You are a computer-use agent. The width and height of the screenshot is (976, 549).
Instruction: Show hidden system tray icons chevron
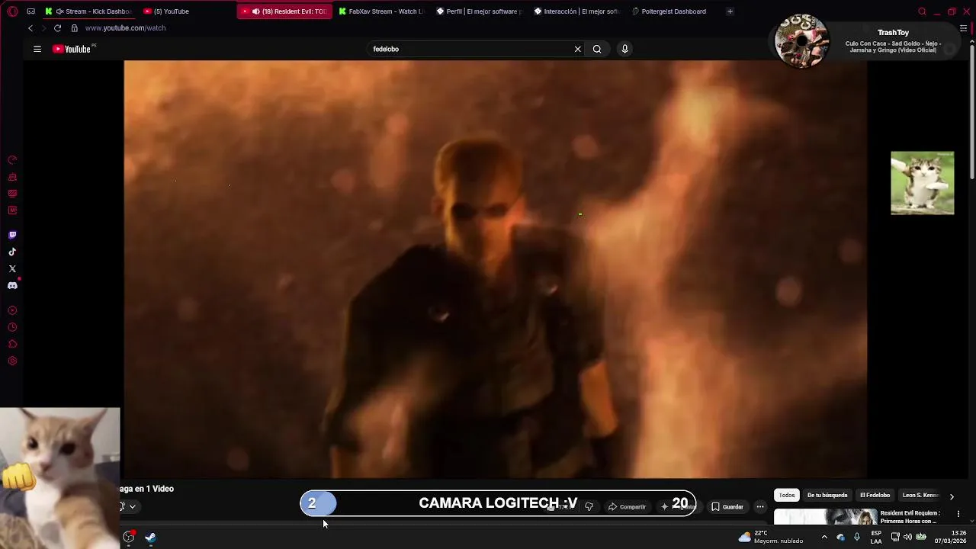pyautogui.click(x=824, y=537)
